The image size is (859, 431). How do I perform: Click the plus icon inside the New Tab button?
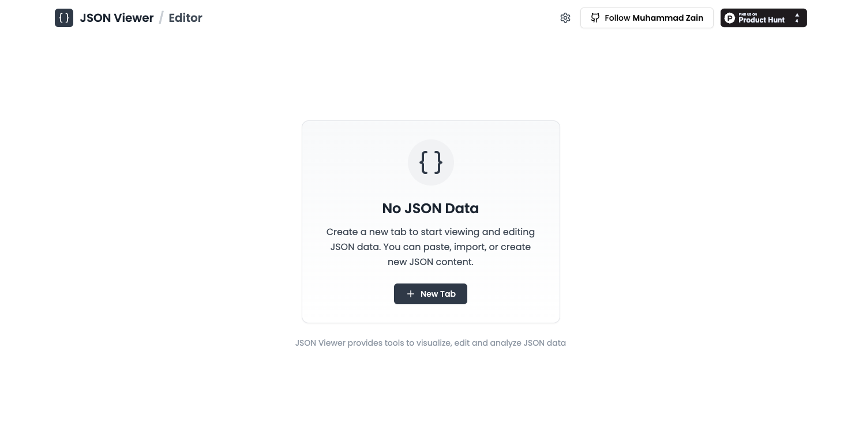pyautogui.click(x=411, y=294)
